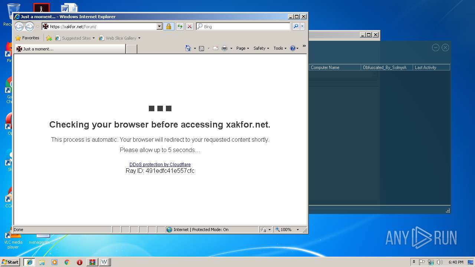Click 'Last Activity' column header
475x267 pixels.
(431, 67)
